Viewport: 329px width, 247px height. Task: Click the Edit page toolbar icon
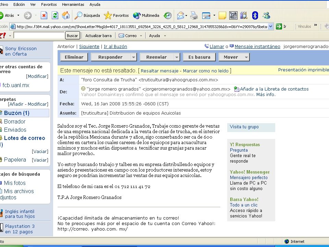pyautogui.click(x=206, y=15)
